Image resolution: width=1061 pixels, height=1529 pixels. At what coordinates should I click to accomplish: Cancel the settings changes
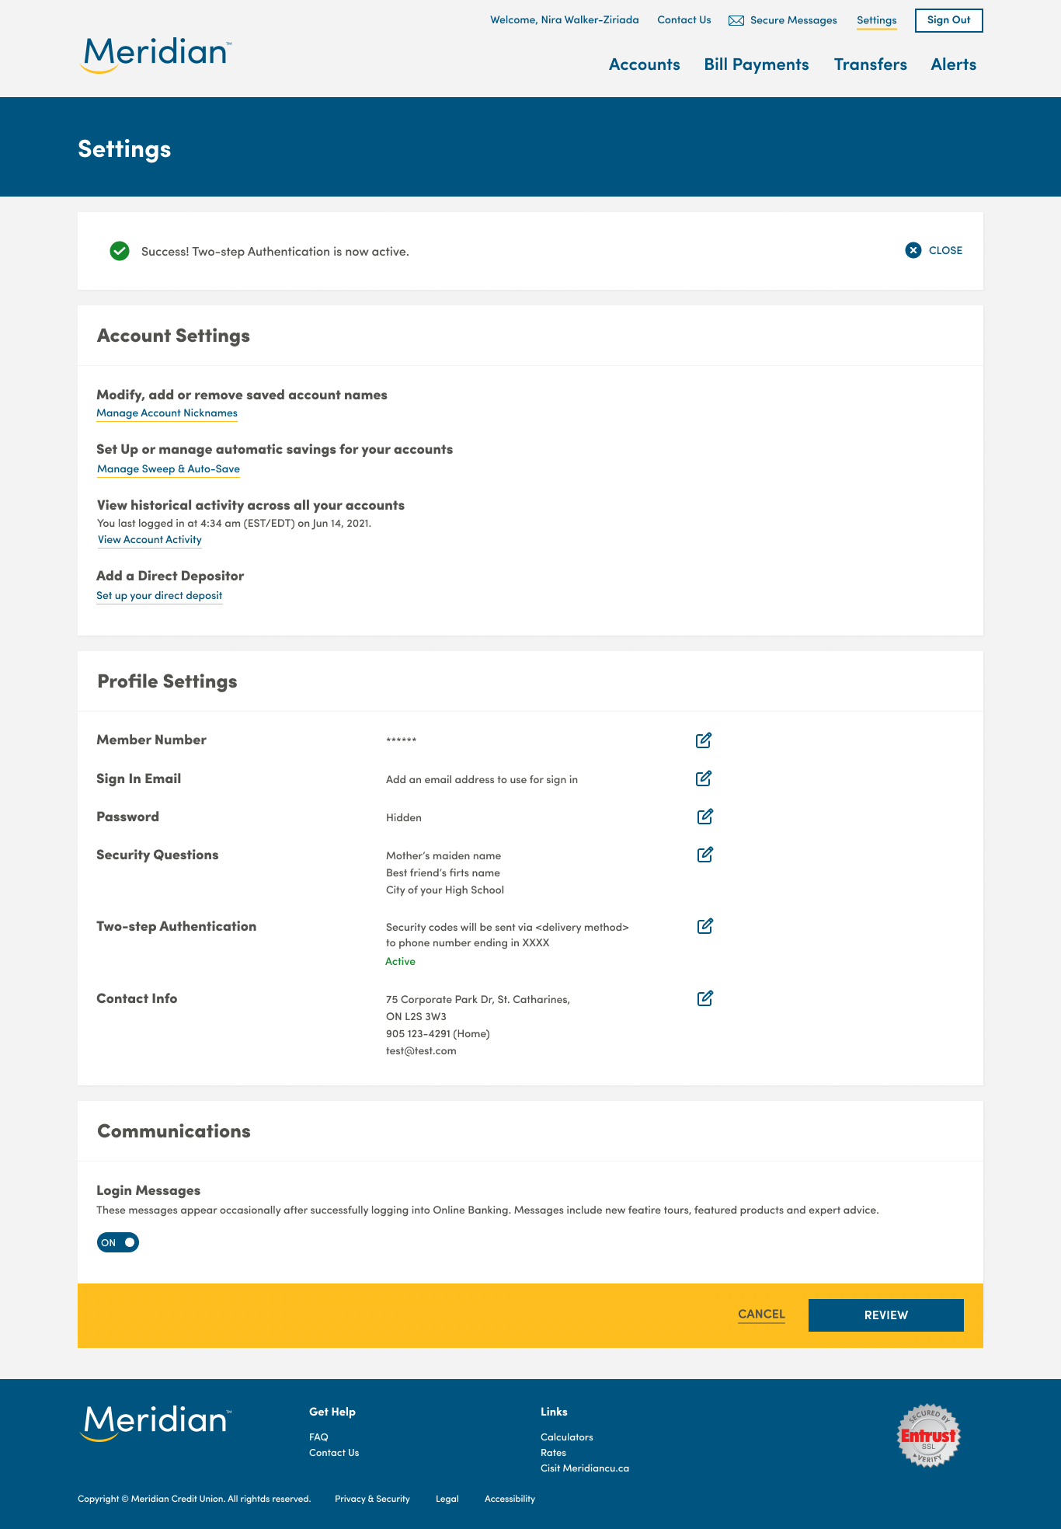(761, 1315)
